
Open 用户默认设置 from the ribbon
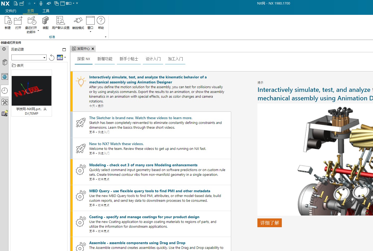[x=61, y=23]
